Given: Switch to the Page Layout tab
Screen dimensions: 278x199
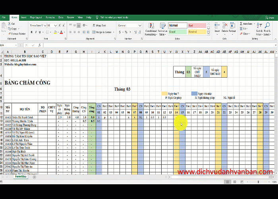Looking at the screenshot, I should tap(36, 18).
